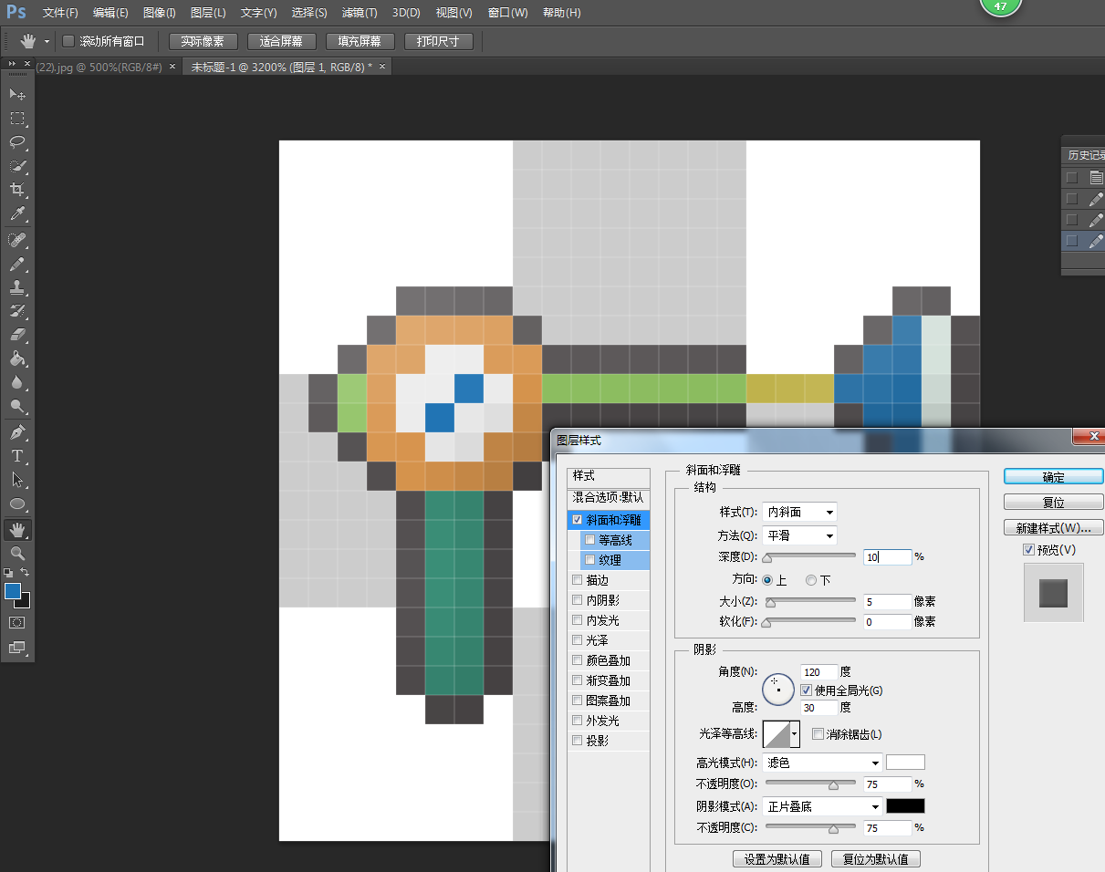Screen dimensions: 1105x872
Task: Select the Zoom magnifier tool
Action: 17,553
